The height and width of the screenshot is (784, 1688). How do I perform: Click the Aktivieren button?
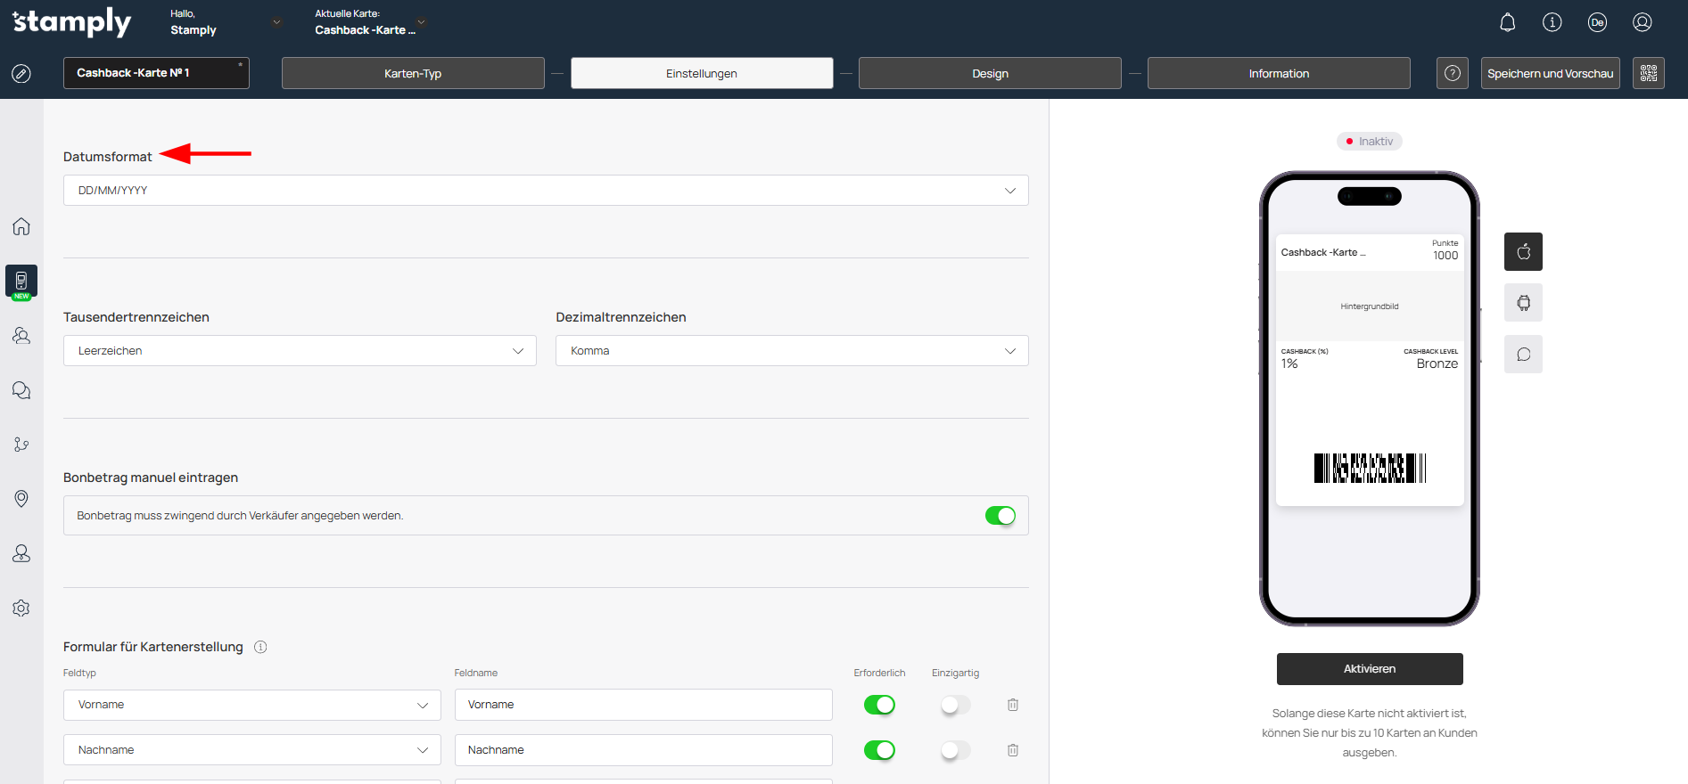coord(1369,669)
